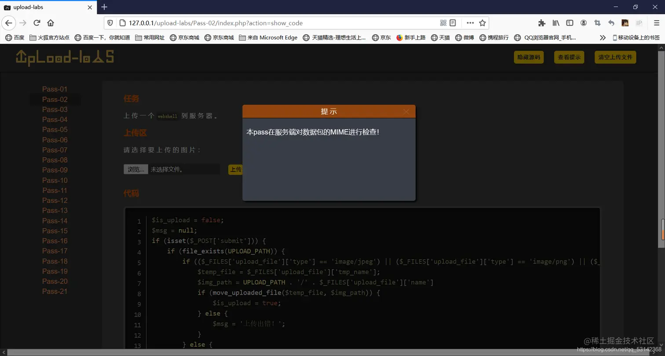The height and width of the screenshot is (356, 665).
Task: Select Pass-19 in the sidebar
Action: 55,271
